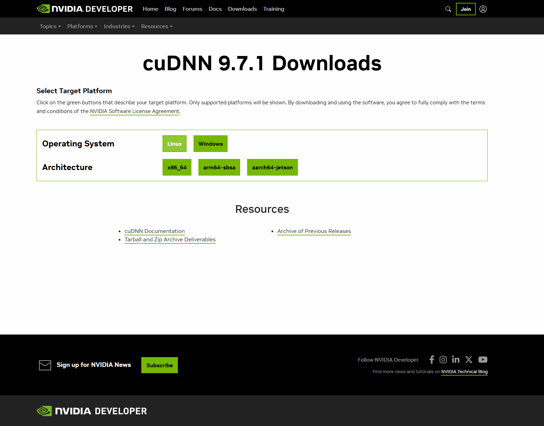Viewport: 544px width, 426px height.
Task: Open NVIDIA Developer LinkedIn icon
Action: coord(456,360)
